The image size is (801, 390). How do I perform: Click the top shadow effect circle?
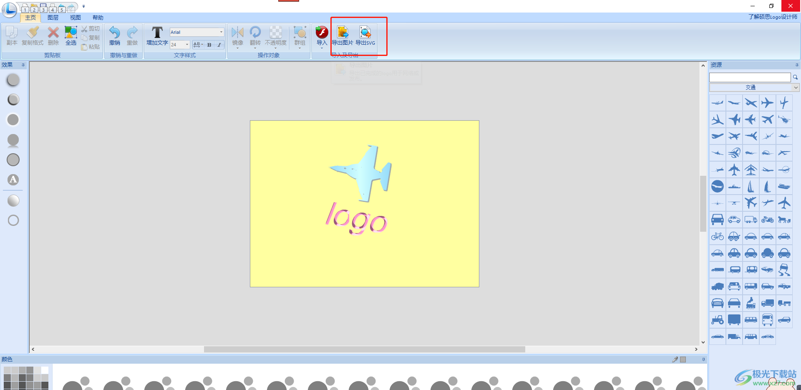[13, 80]
